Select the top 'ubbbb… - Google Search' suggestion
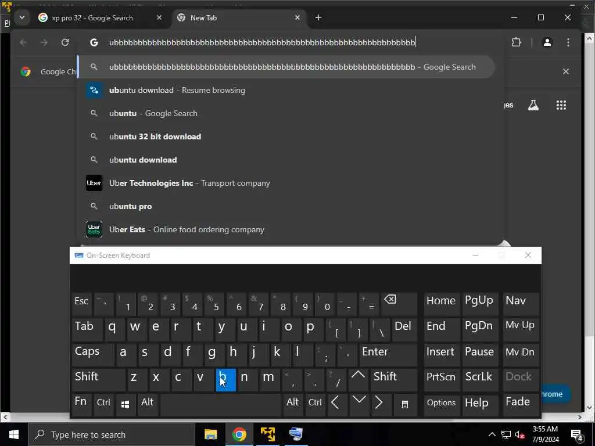This screenshot has width=595, height=446. (x=287, y=67)
